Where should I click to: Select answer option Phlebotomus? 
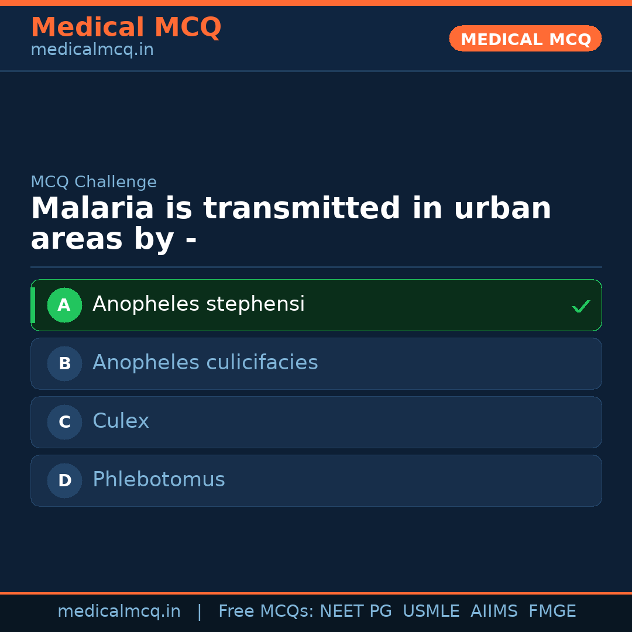159,480
